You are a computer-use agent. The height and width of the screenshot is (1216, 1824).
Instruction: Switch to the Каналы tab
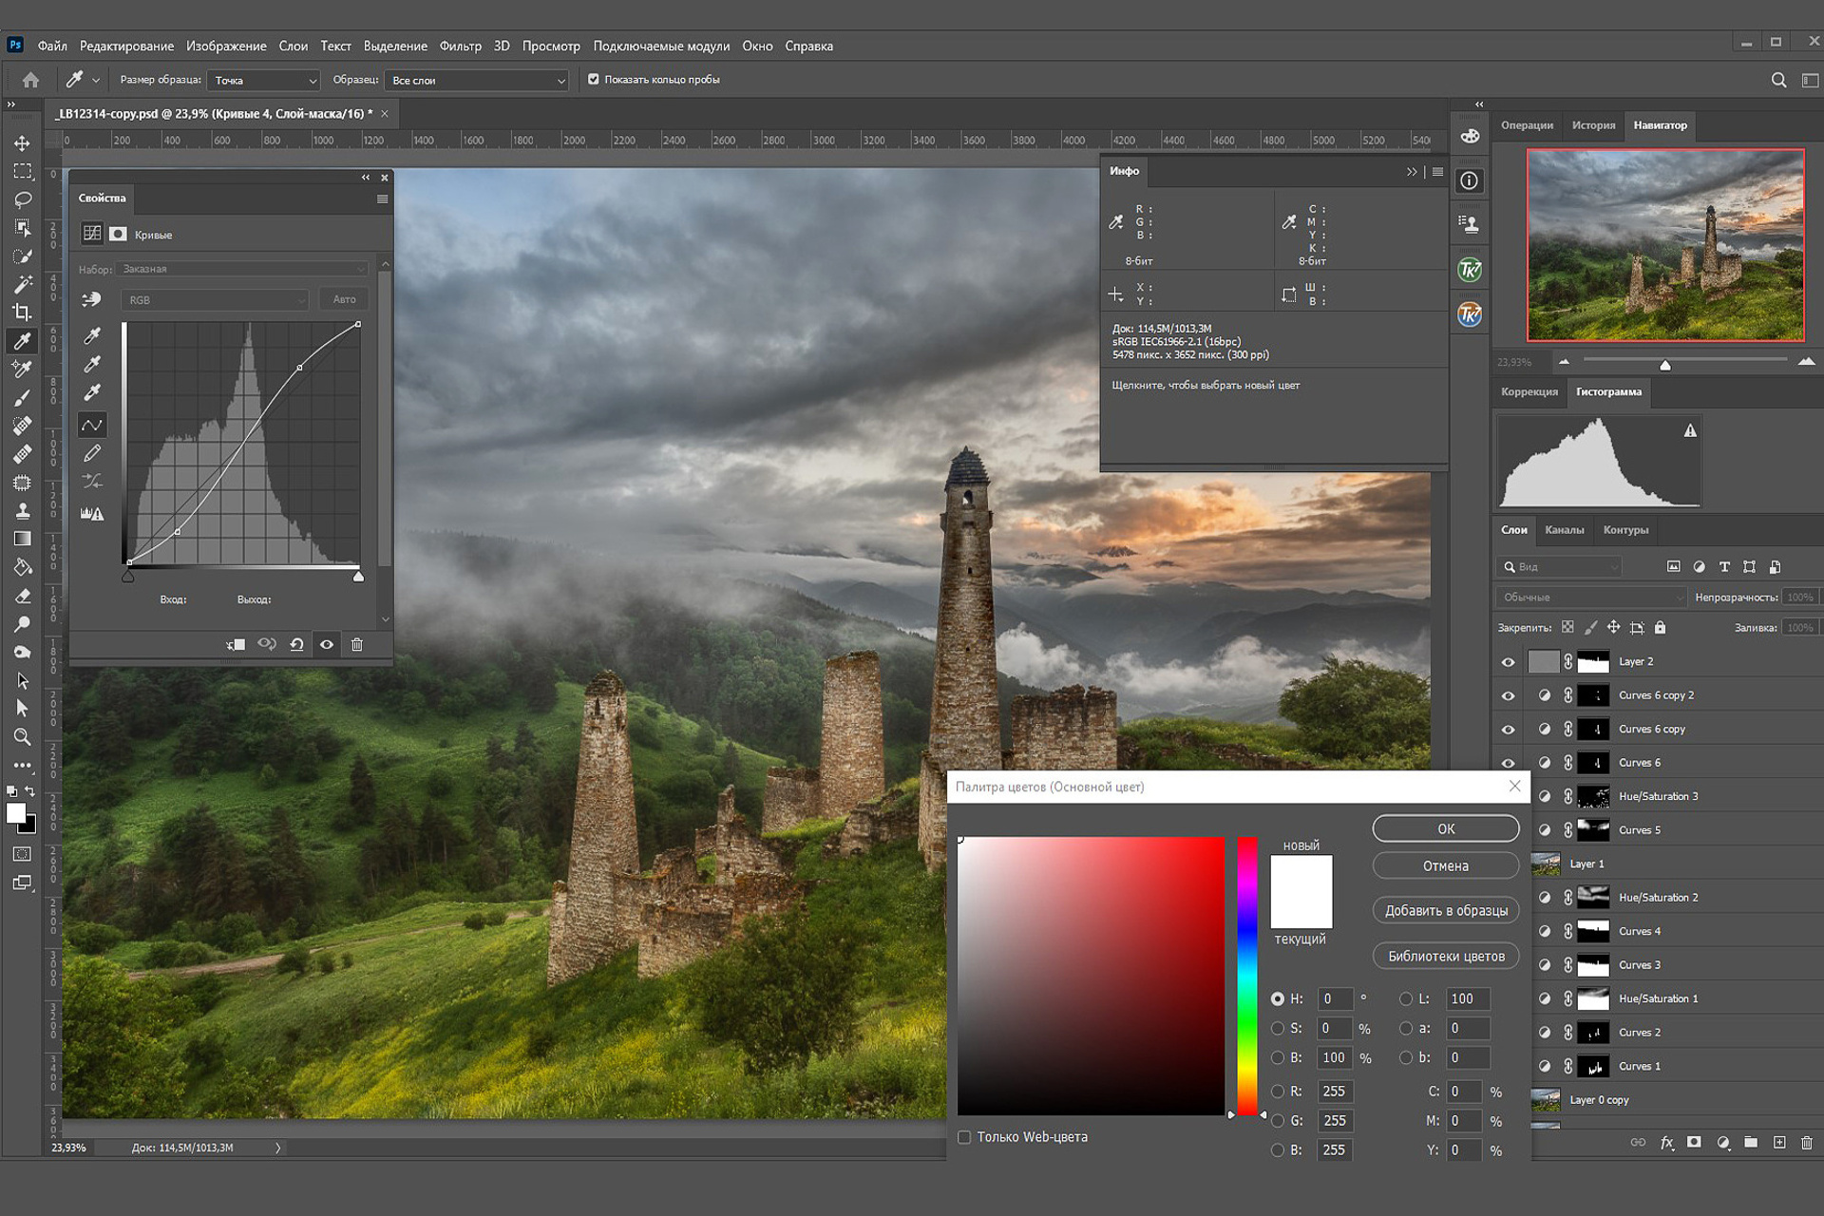pos(1564,530)
